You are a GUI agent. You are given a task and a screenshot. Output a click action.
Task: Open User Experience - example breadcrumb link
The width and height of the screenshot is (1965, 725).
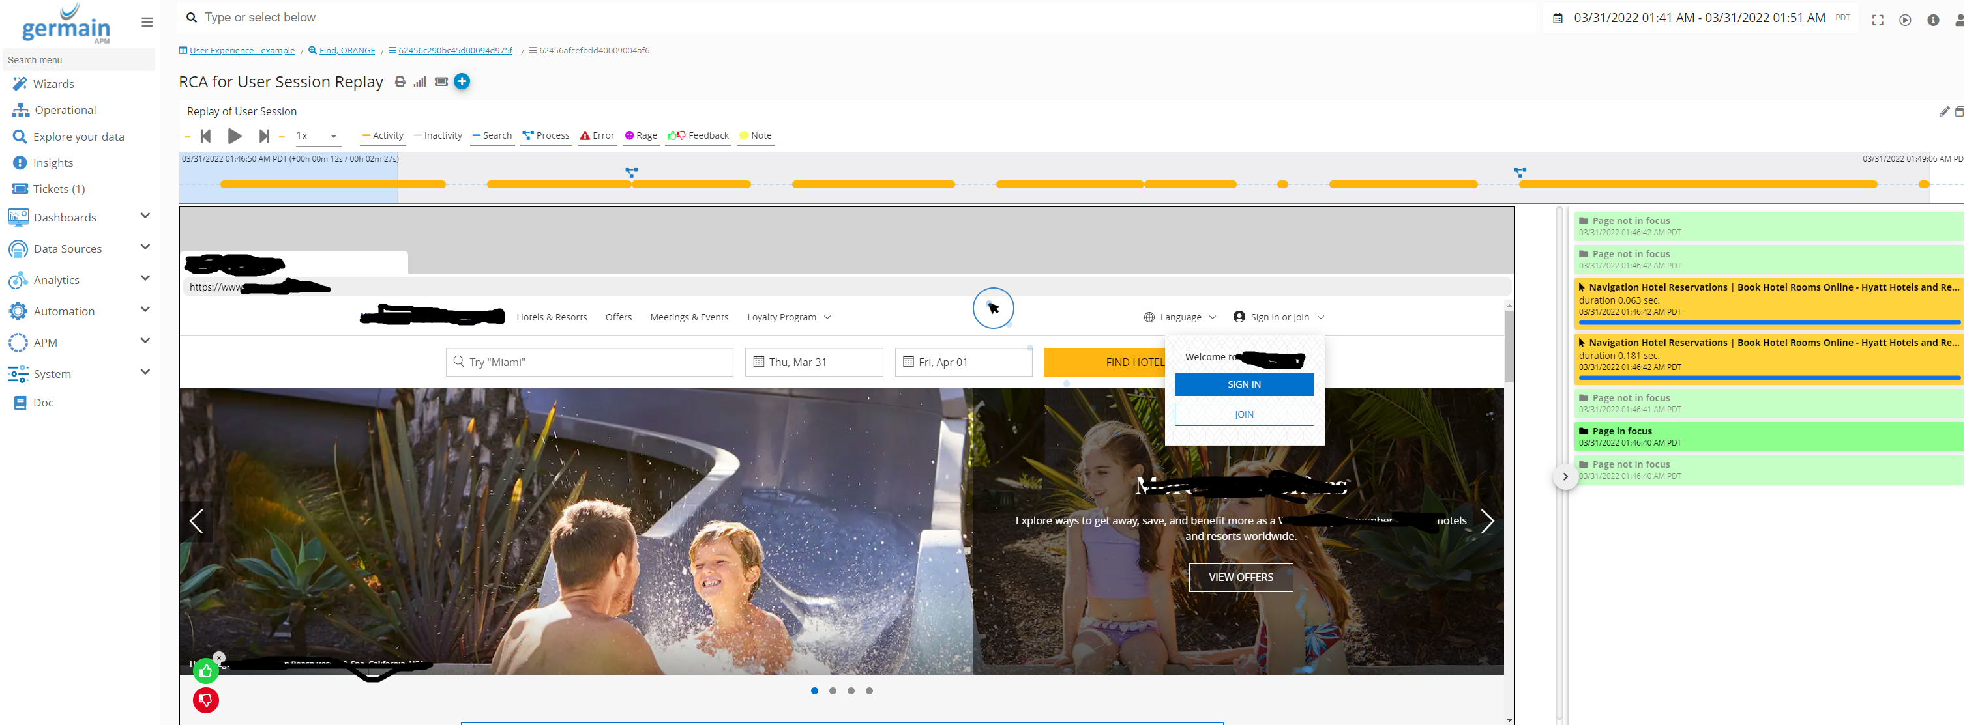(x=241, y=50)
